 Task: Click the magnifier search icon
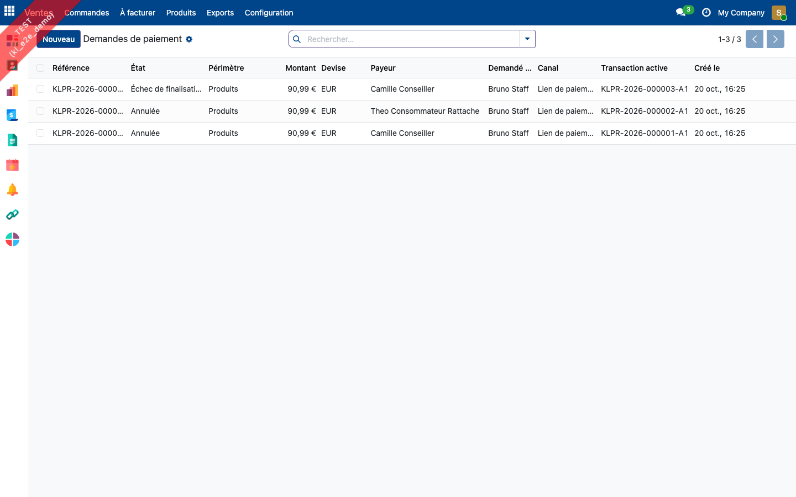(x=297, y=39)
